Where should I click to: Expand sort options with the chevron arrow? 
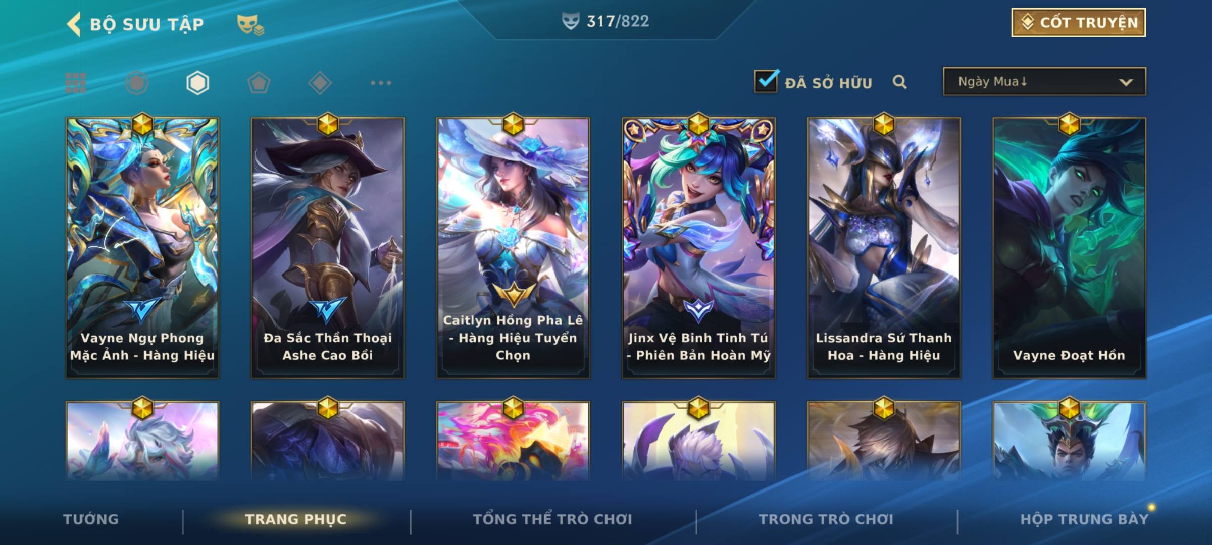pos(1126,82)
